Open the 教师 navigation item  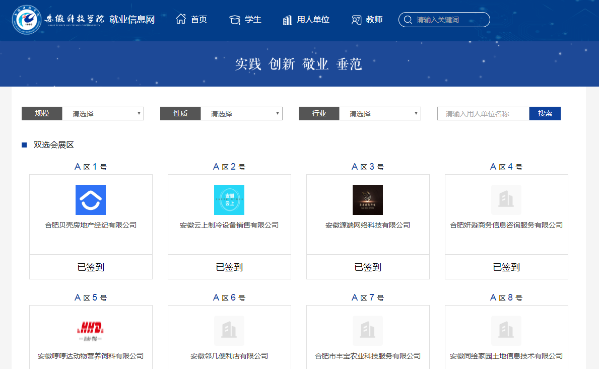click(374, 20)
